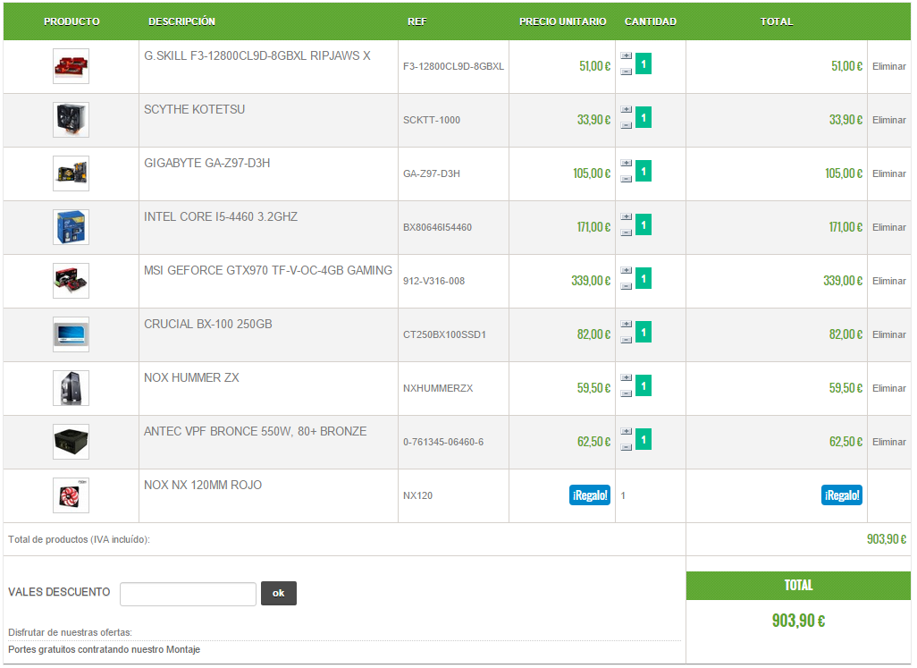Click the grand total amount 903,90 € under TOTAL

pyautogui.click(x=798, y=621)
